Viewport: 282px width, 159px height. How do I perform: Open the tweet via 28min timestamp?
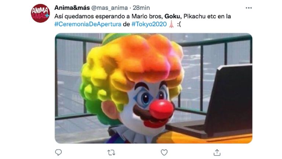[141, 8]
